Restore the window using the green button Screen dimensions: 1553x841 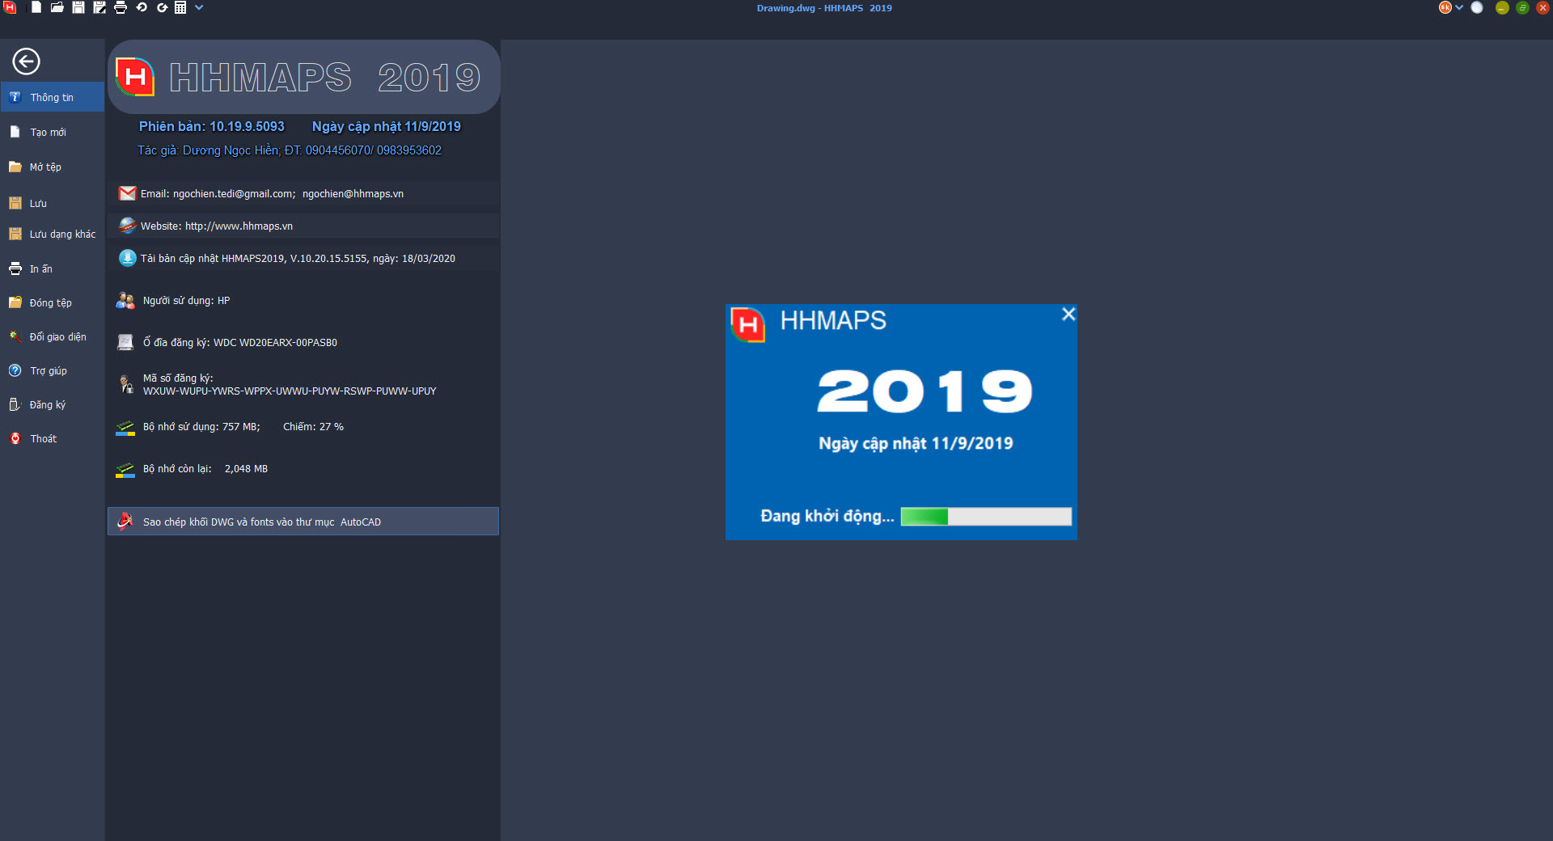pos(1522,7)
